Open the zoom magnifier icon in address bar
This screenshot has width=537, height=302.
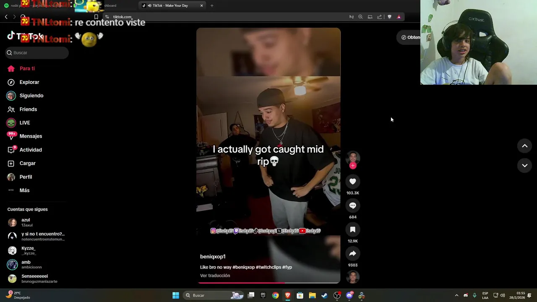[360, 17]
